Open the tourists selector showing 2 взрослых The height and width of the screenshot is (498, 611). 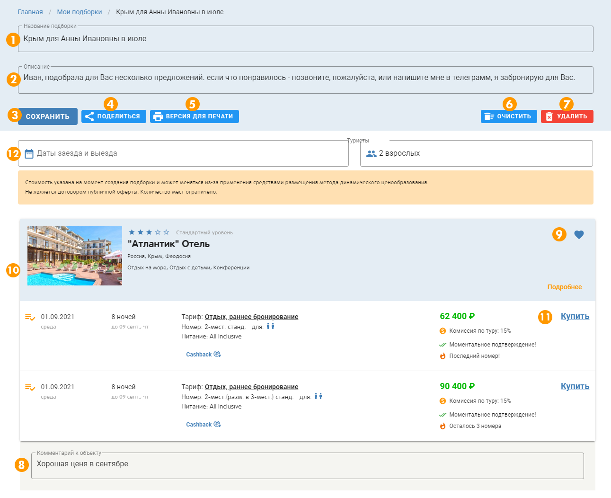pyautogui.click(x=476, y=153)
